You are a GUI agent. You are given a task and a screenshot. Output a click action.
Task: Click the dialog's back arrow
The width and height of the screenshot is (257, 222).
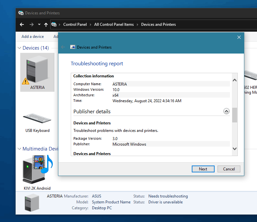[63, 47]
